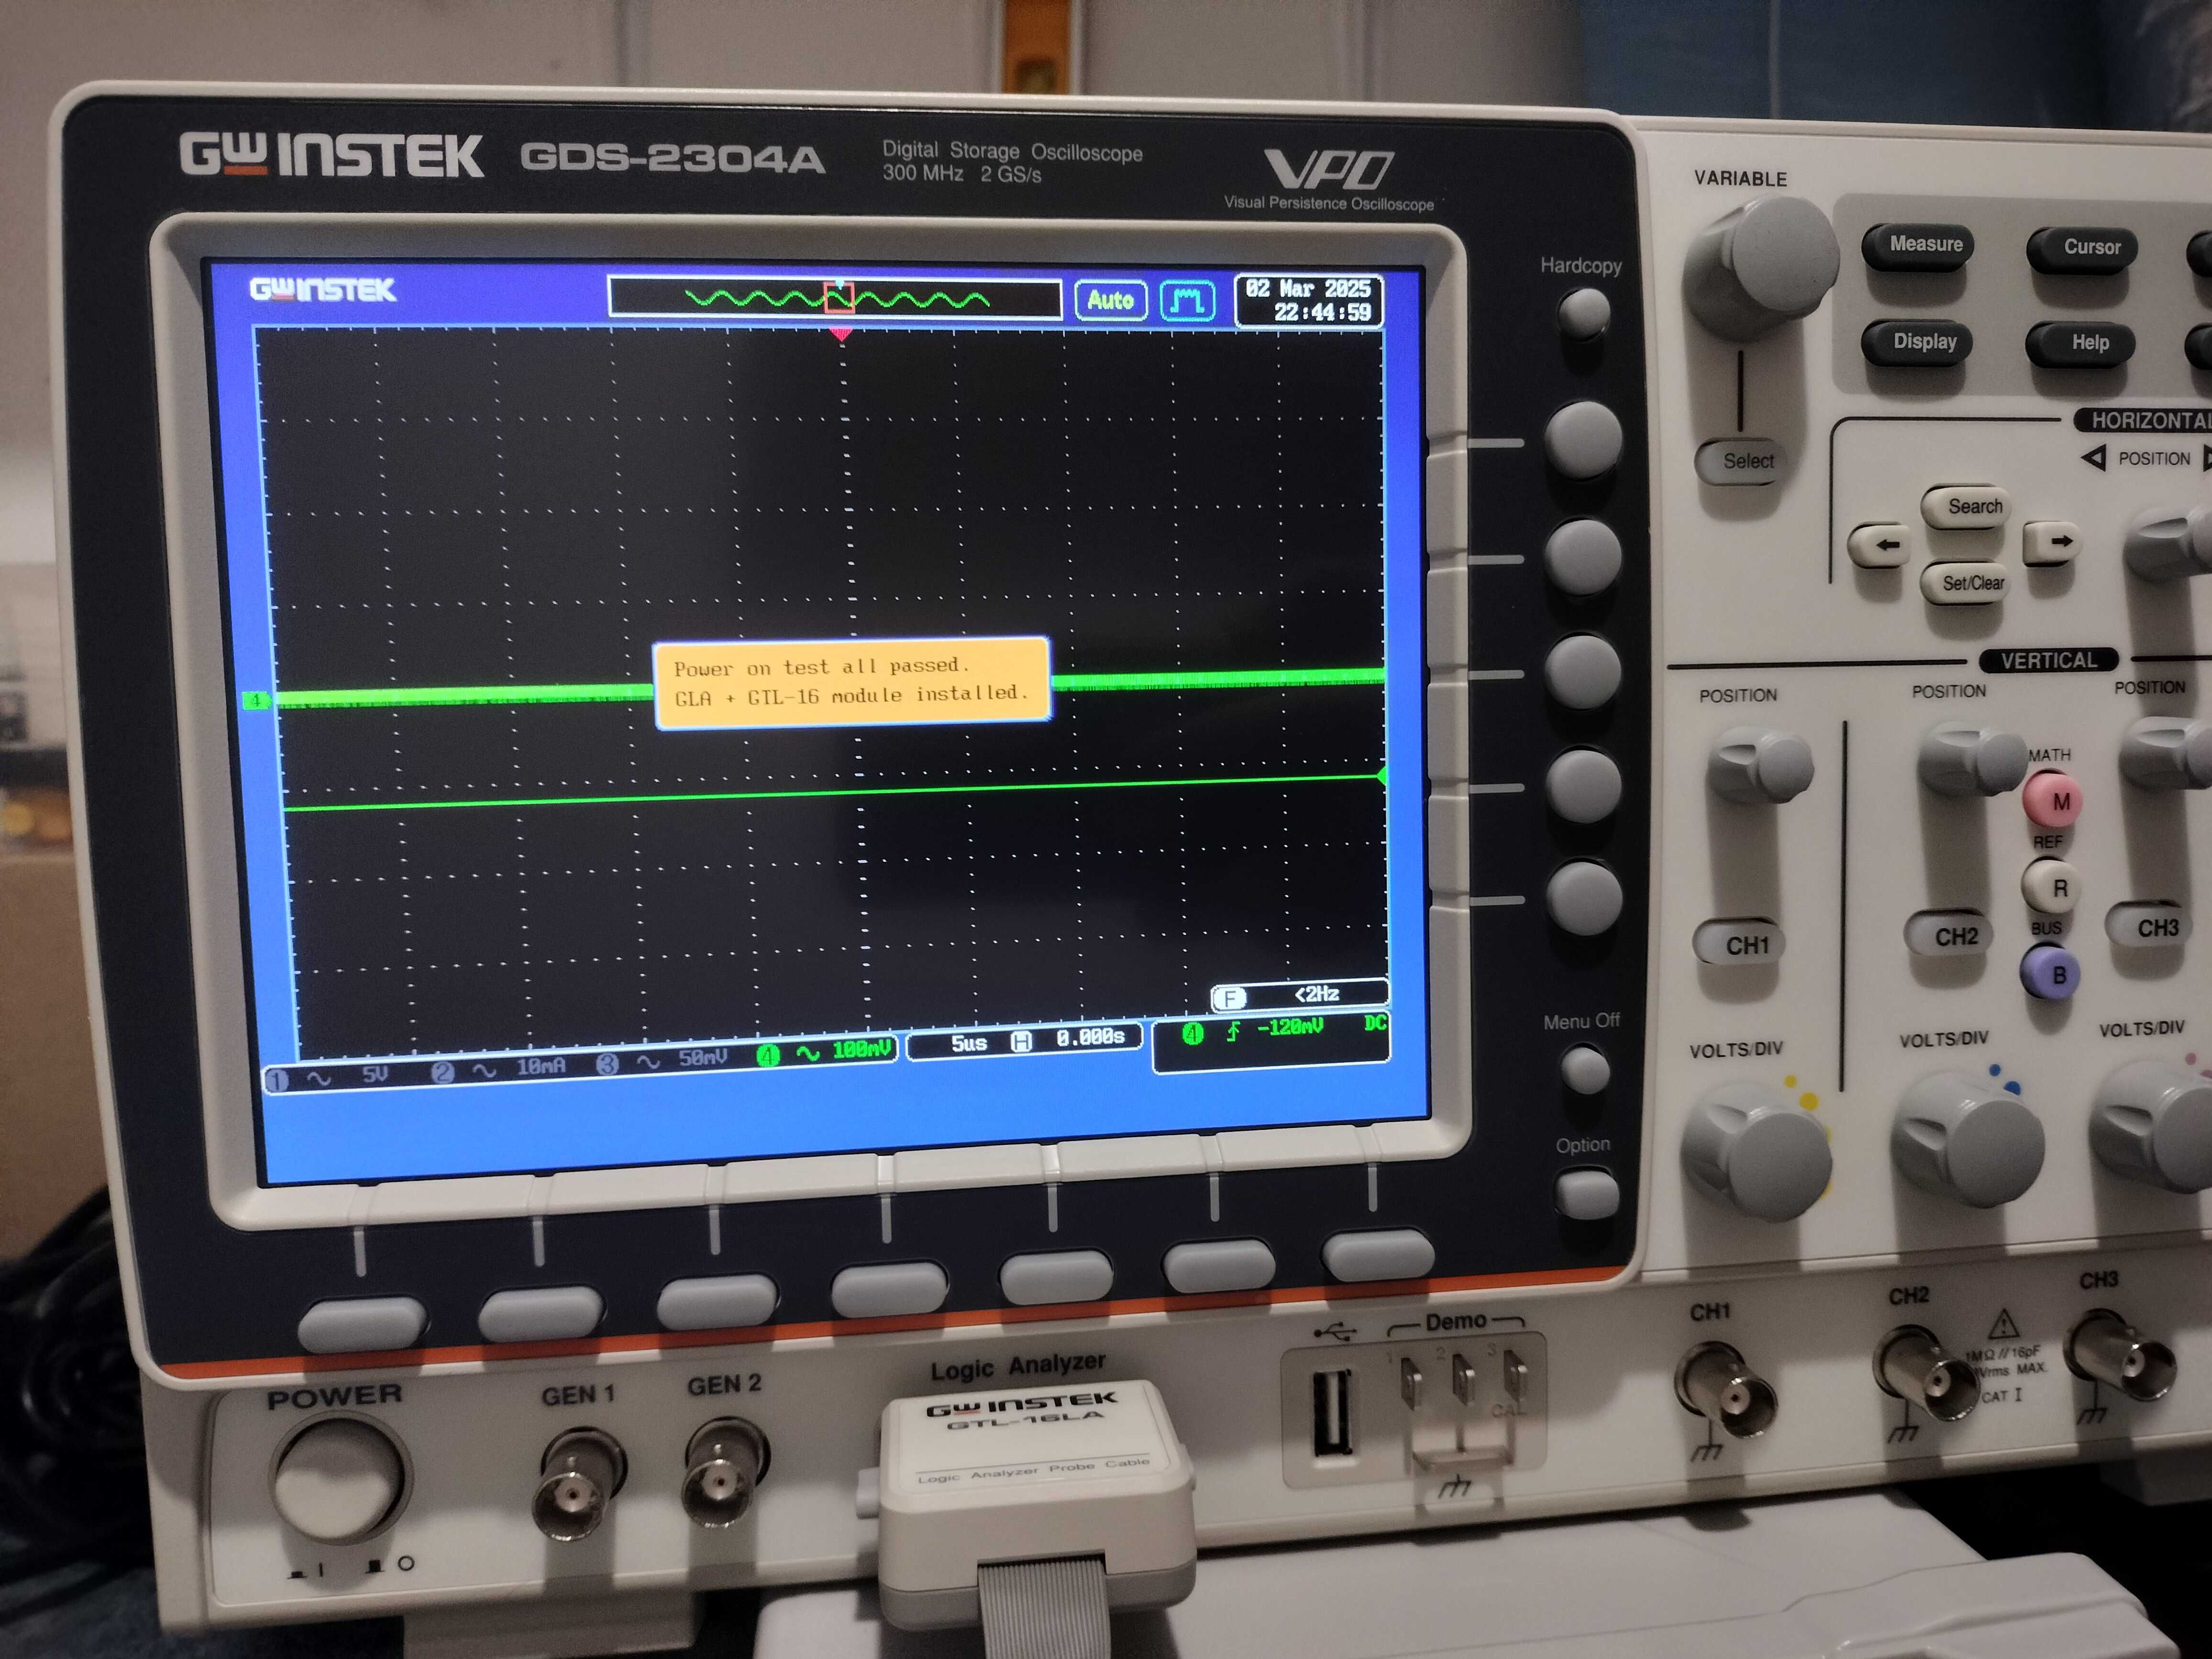Toggle the CH2 channel button
This screenshot has height=1659, width=2212.
[x=1950, y=935]
